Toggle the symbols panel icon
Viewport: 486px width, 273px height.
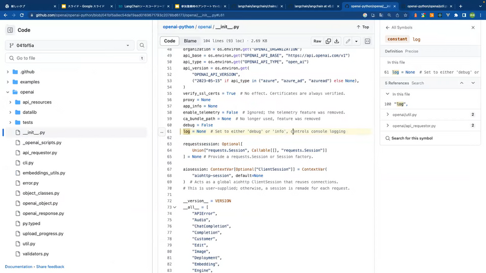368,41
